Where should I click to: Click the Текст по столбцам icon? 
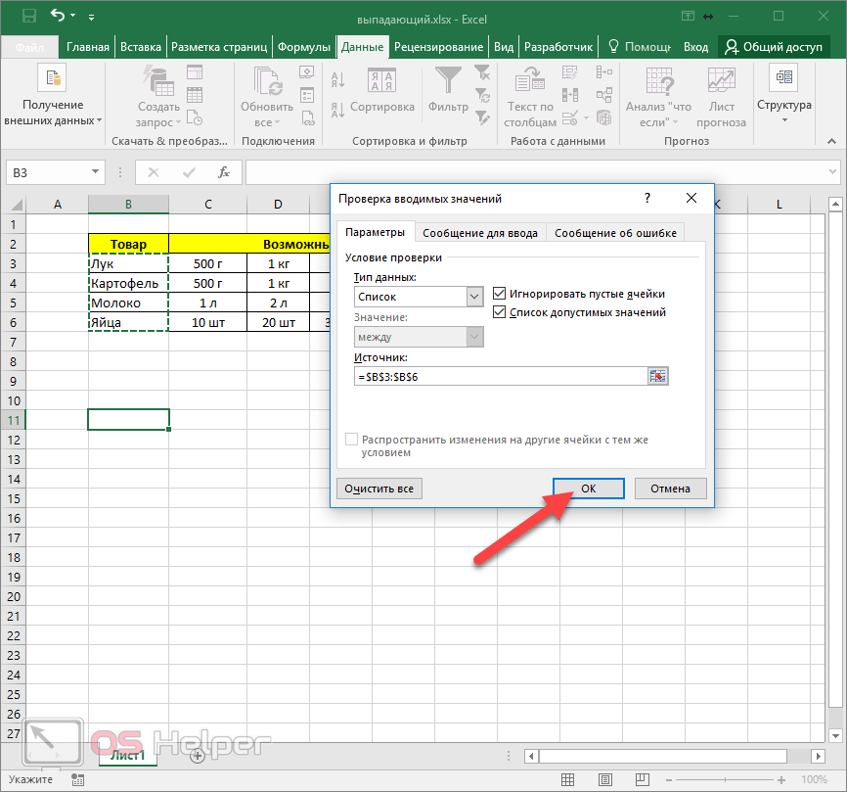point(531,80)
